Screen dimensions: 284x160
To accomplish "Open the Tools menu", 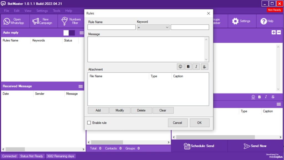I will (x=57, y=11).
